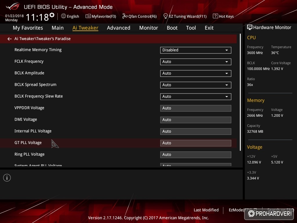Click the 12.096 V reading

[x=254, y=162]
